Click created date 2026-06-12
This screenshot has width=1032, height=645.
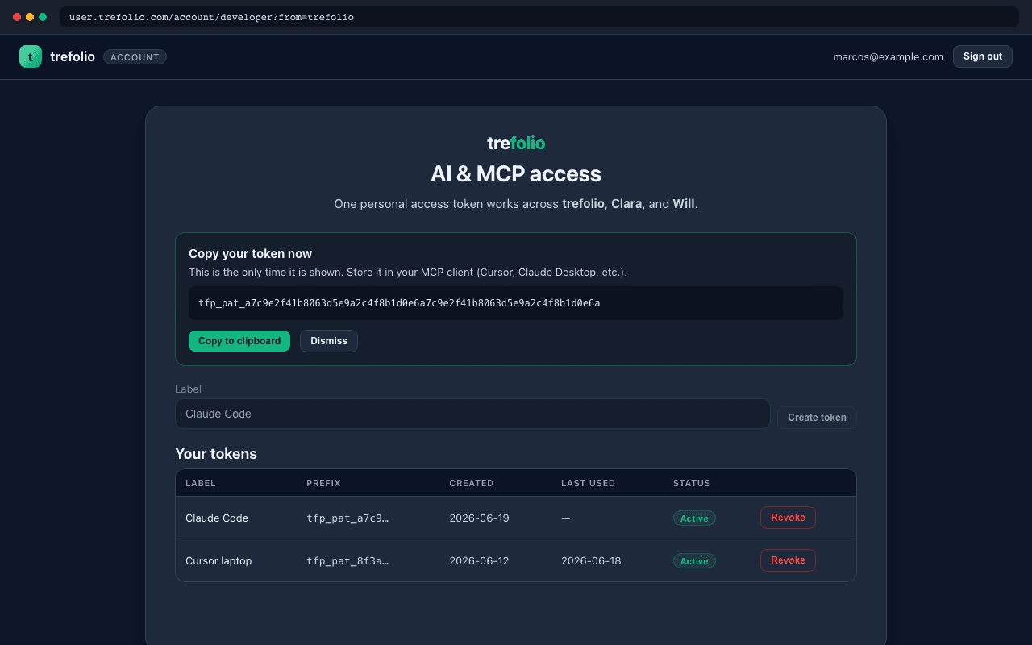[x=479, y=560]
